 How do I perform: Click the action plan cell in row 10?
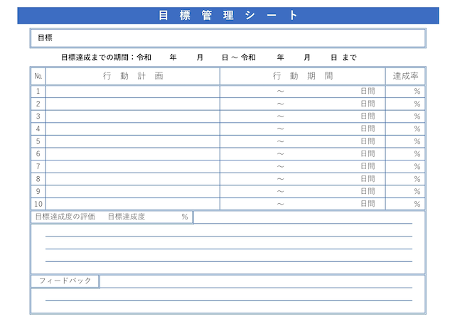[133, 204]
